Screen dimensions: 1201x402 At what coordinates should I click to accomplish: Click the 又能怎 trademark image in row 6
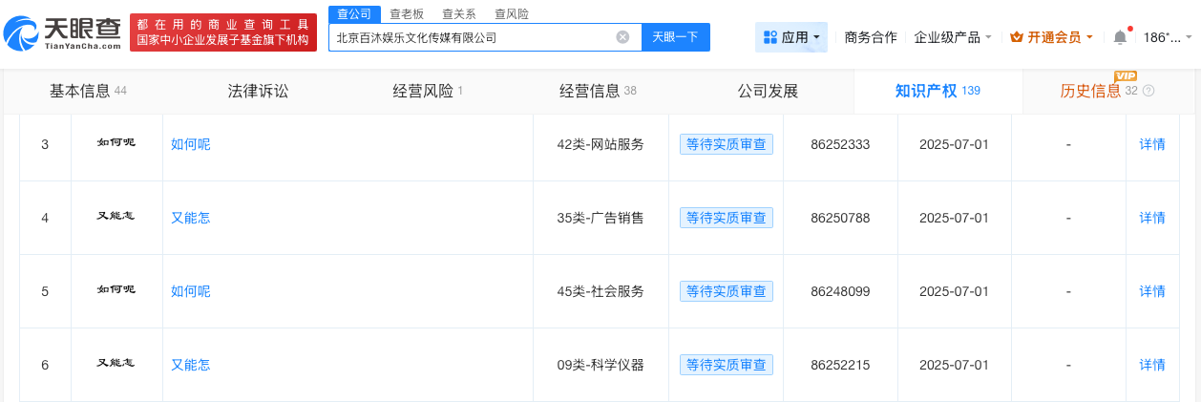[116, 364]
